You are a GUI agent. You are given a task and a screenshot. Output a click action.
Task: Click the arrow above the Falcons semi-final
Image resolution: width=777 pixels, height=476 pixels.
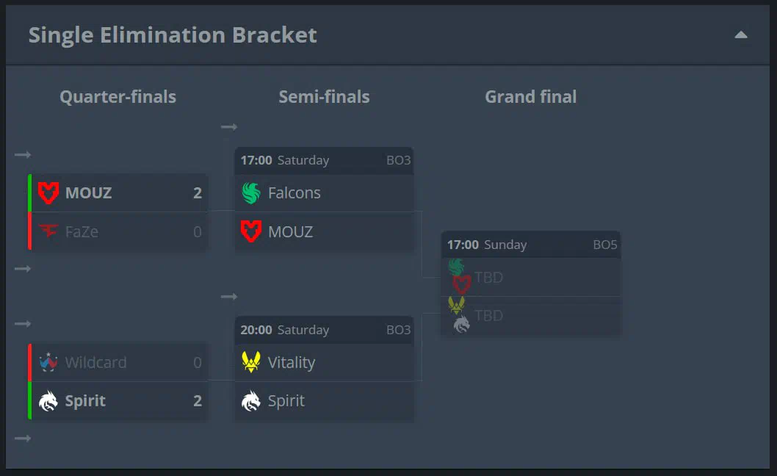click(229, 127)
